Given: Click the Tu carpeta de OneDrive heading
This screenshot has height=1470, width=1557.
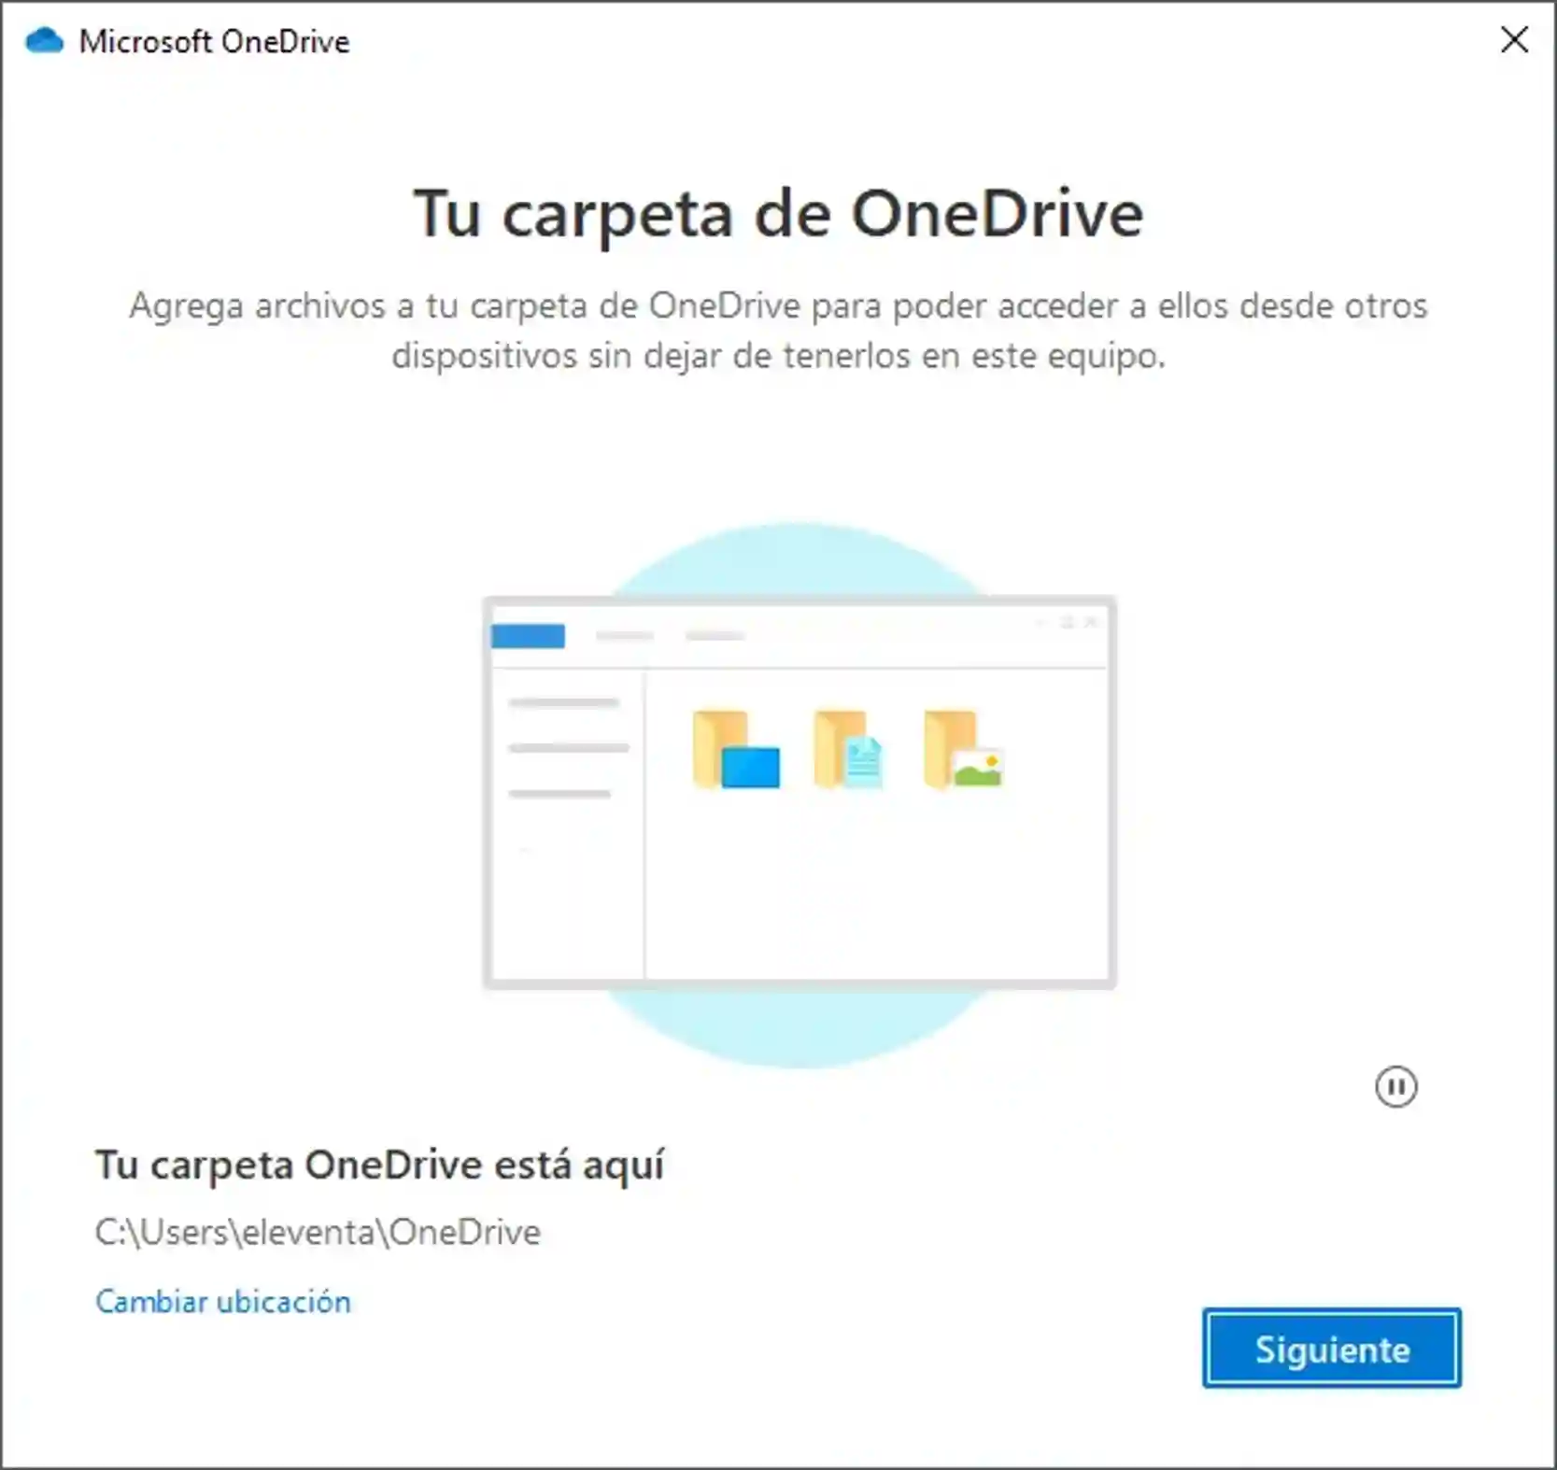Looking at the screenshot, I should (778, 216).
